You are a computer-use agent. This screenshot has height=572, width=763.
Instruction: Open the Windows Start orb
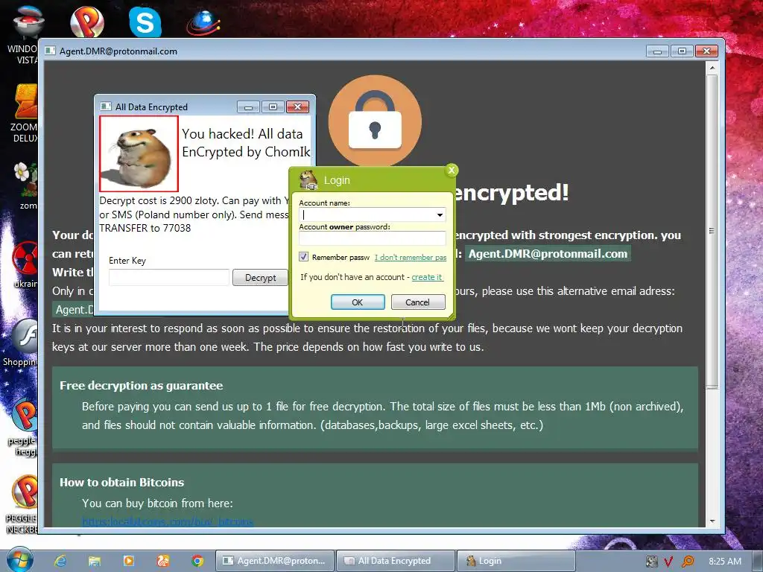coord(19,559)
